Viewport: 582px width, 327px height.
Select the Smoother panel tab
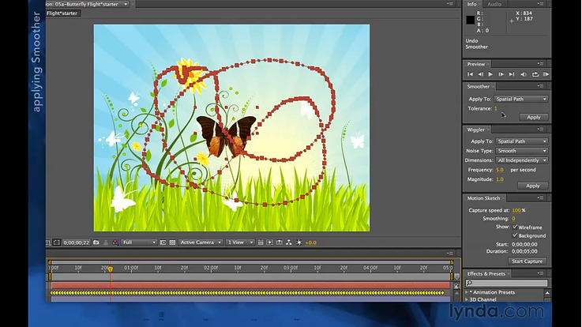pyautogui.click(x=478, y=86)
